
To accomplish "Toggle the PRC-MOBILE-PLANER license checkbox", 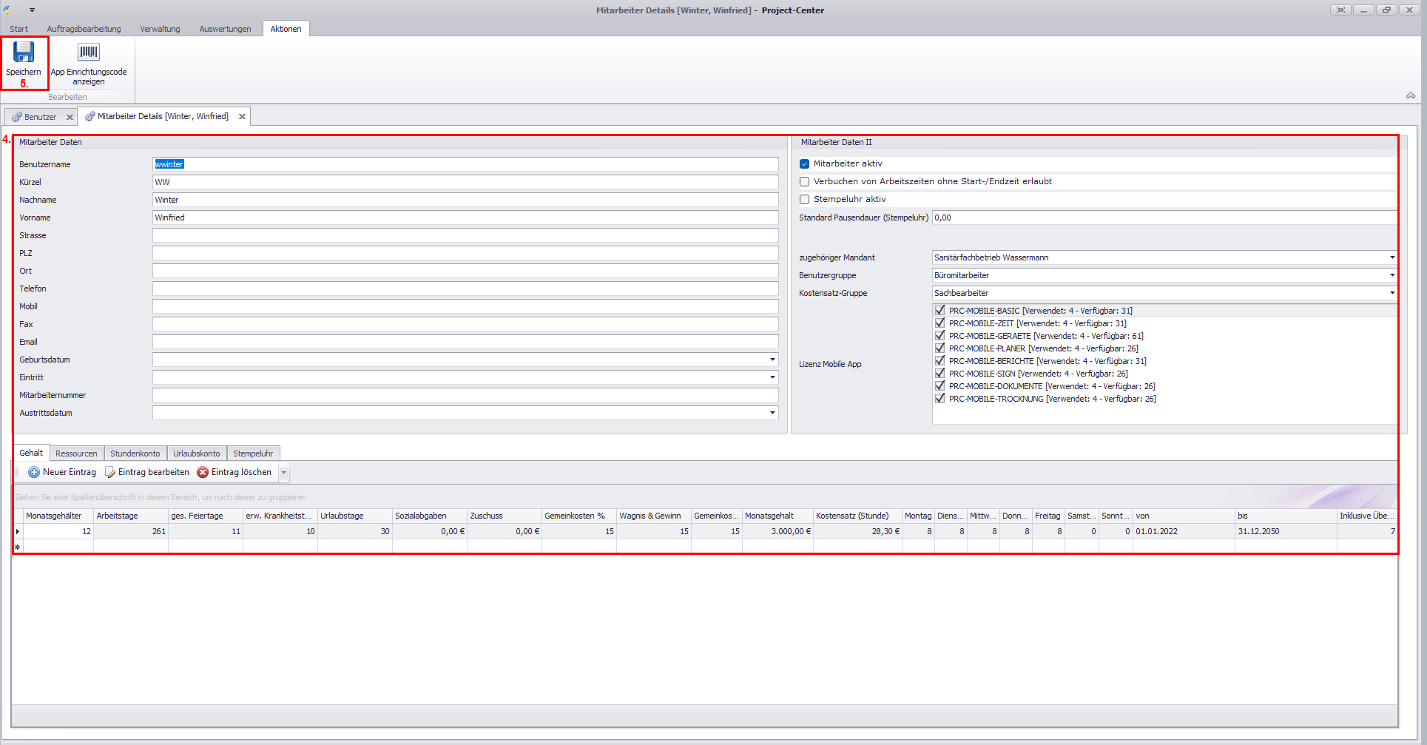I will pyautogui.click(x=940, y=348).
